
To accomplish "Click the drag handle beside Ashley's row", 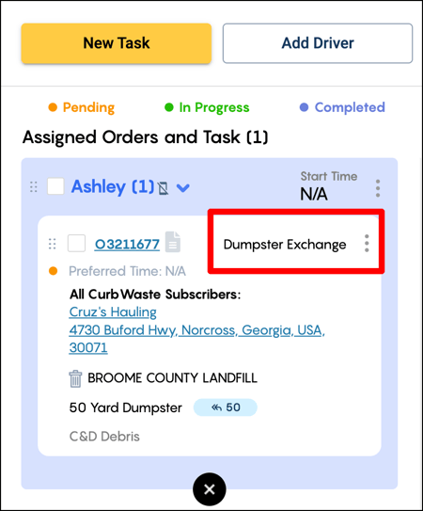I will pos(34,187).
